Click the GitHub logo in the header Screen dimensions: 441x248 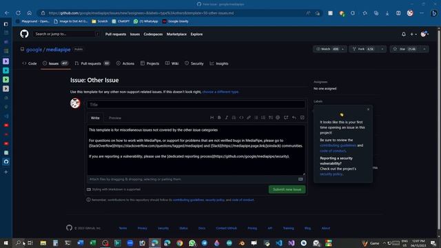(x=24, y=34)
